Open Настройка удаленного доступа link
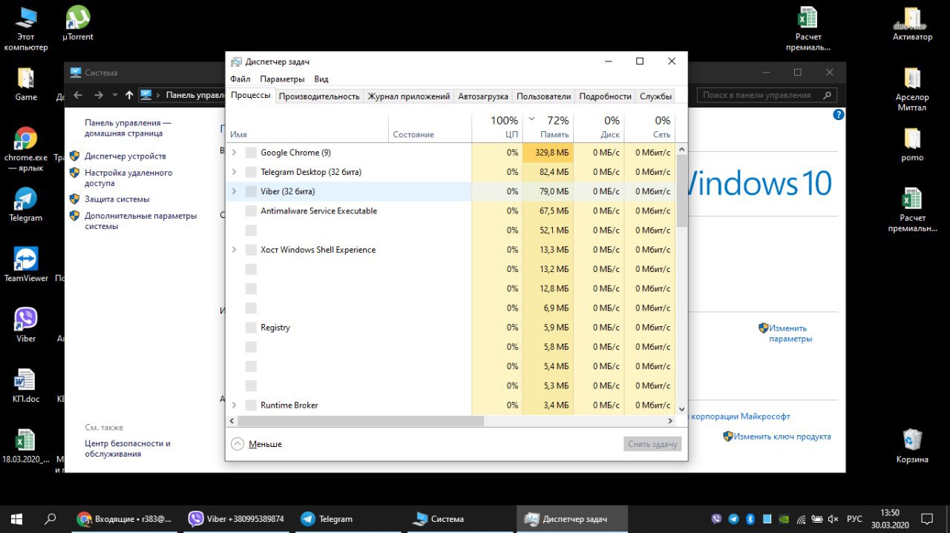 tap(128, 178)
